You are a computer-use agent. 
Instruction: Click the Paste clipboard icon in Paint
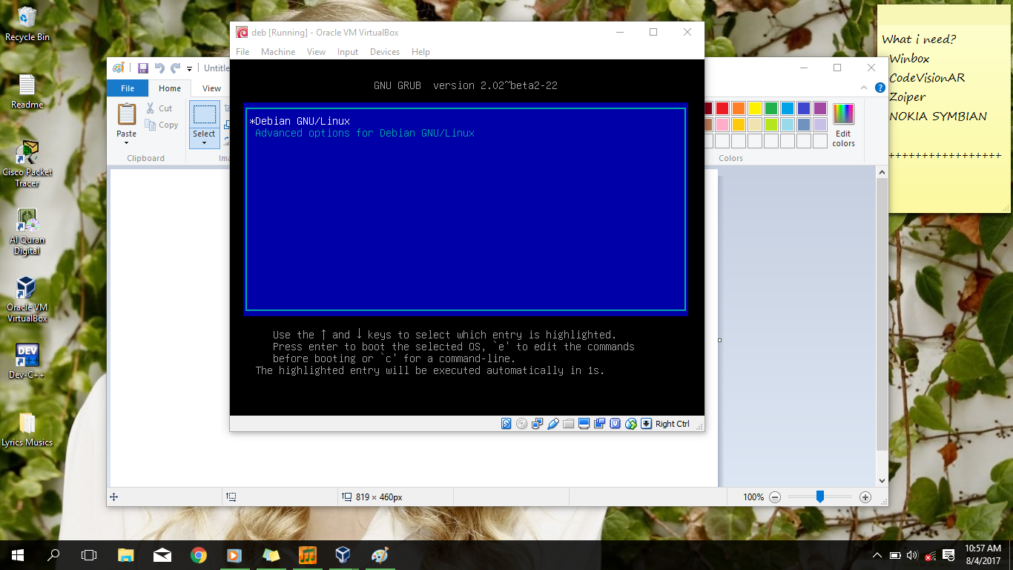(127, 114)
